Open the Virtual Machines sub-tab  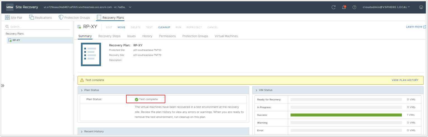pos(226,36)
